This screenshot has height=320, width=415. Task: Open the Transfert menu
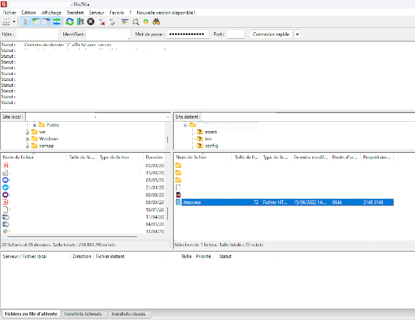point(74,13)
